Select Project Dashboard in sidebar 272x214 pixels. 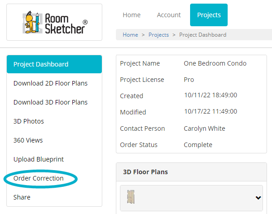click(x=54, y=64)
